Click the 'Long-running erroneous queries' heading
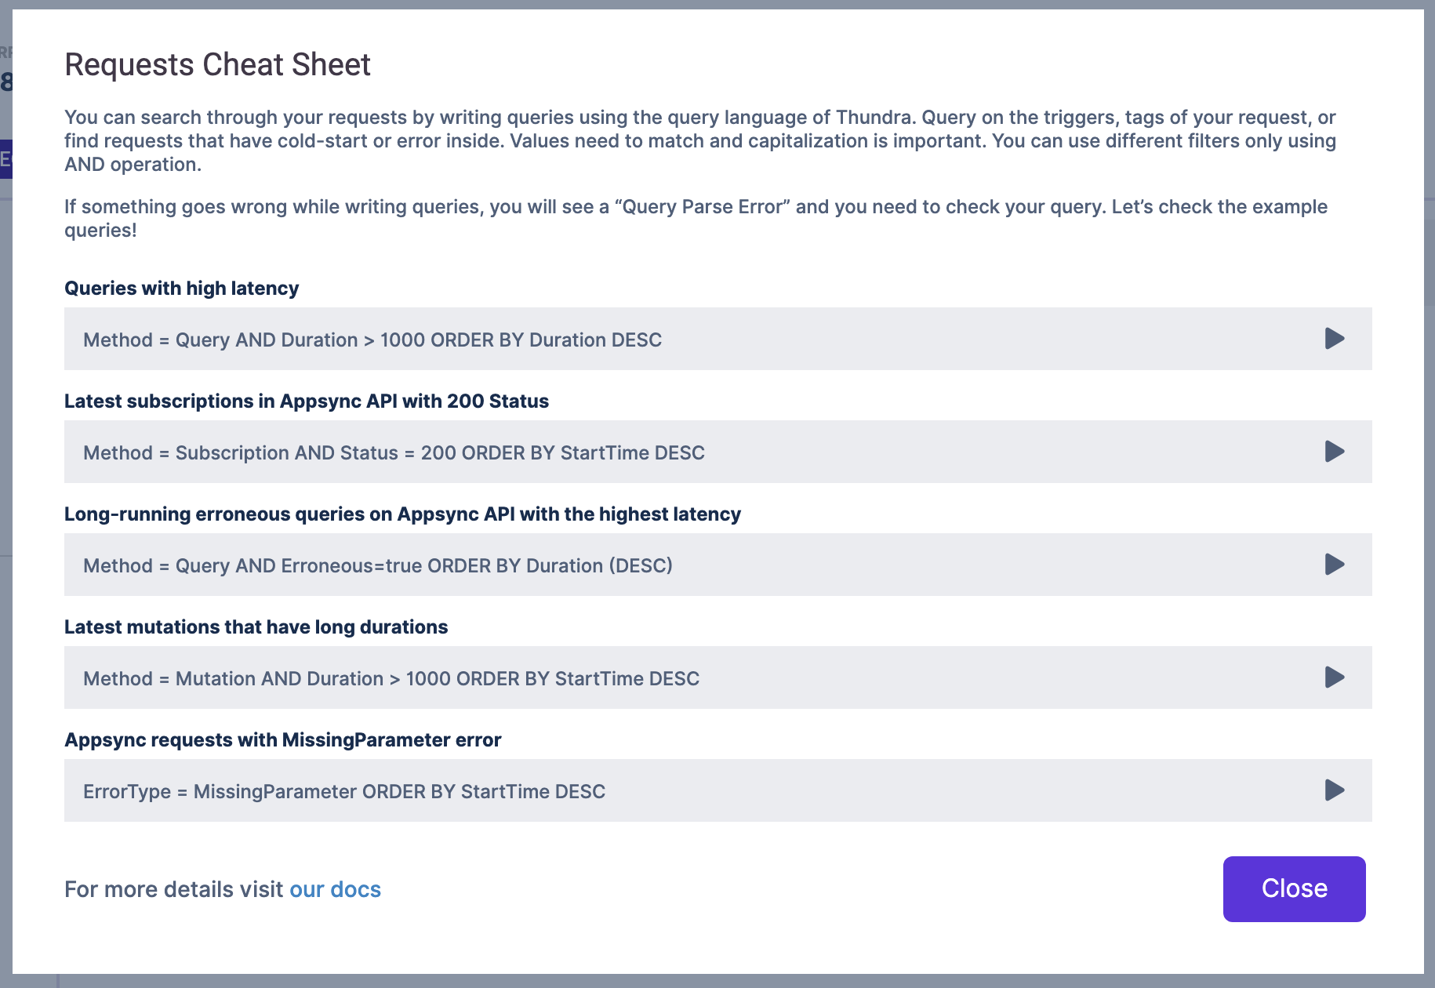Screen dimensions: 1435x988 pos(402,514)
